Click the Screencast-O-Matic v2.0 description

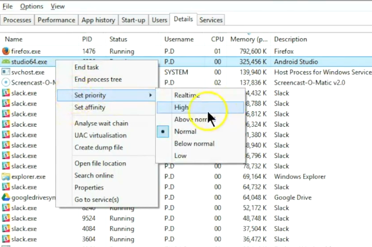(x=310, y=83)
